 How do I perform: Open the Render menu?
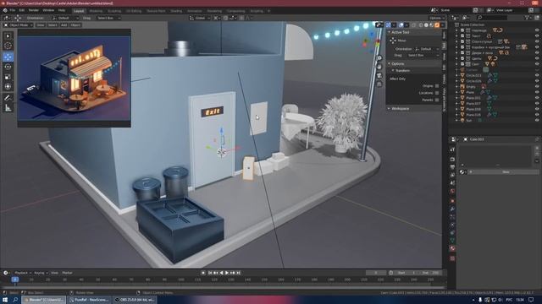point(34,10)
